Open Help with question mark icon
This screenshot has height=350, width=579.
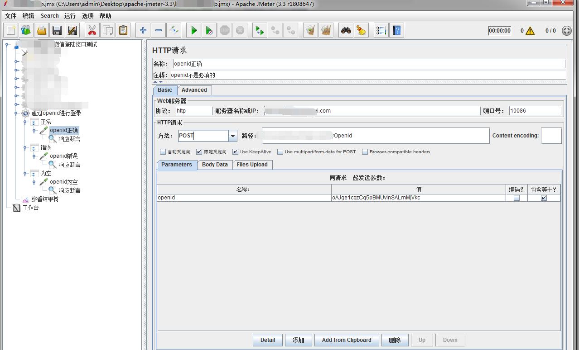click(x=396, y=30)
